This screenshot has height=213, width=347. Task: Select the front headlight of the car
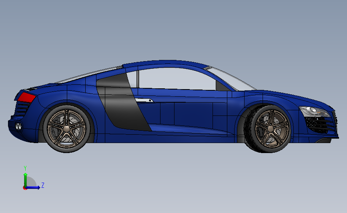(x=315, y=111)
